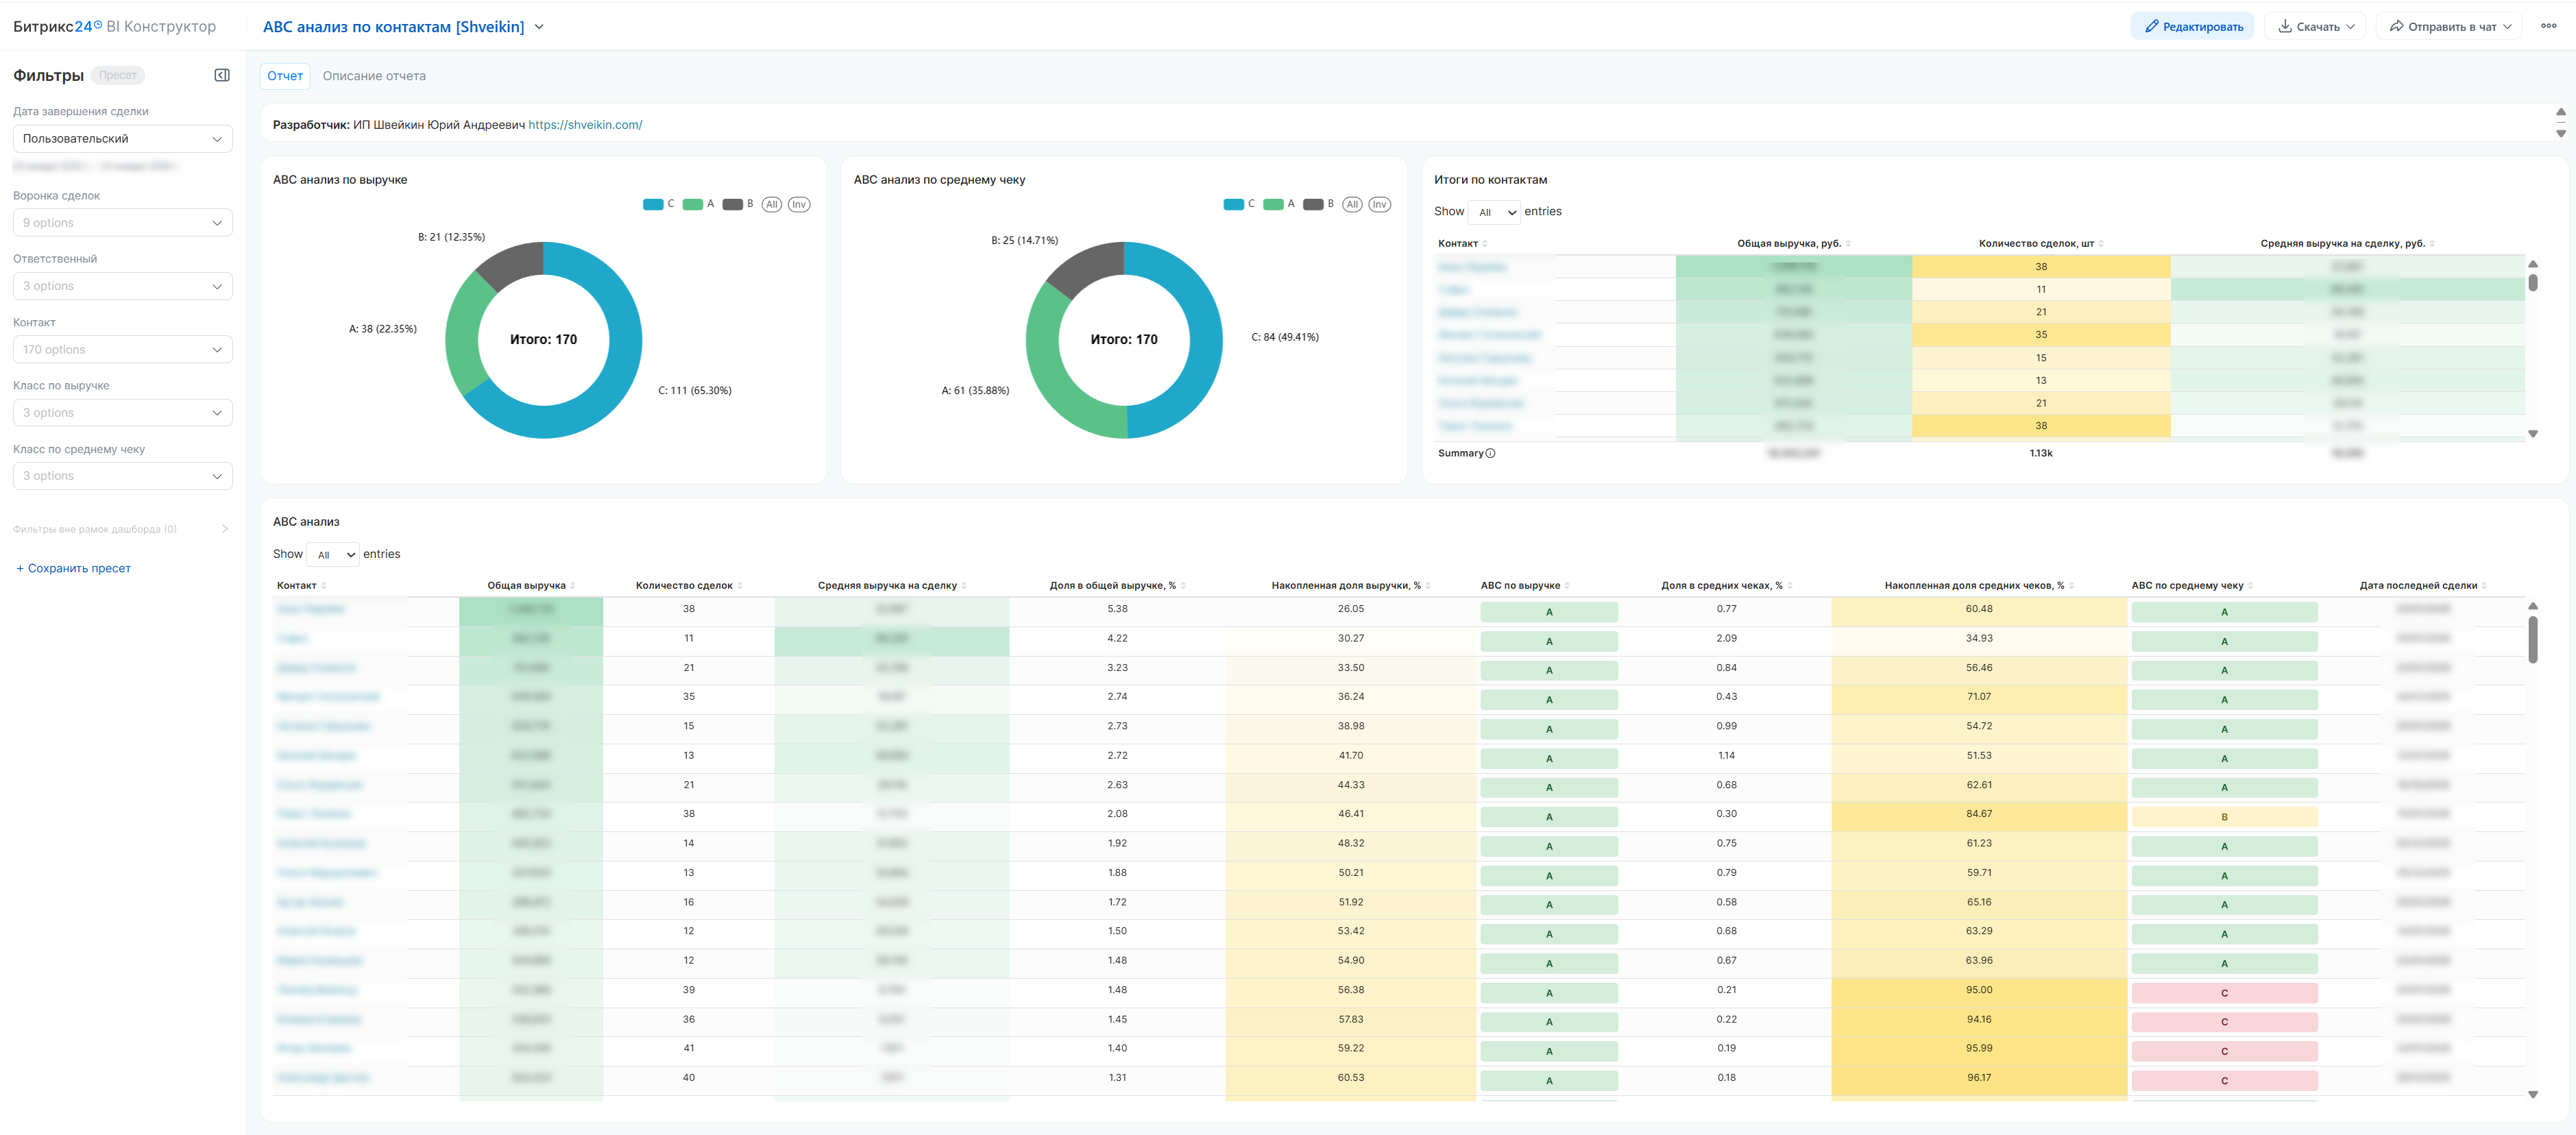This screenshot has height=1135, width=2576.
Task: Open the three-dots more options menu
Action: [2548, 27]
